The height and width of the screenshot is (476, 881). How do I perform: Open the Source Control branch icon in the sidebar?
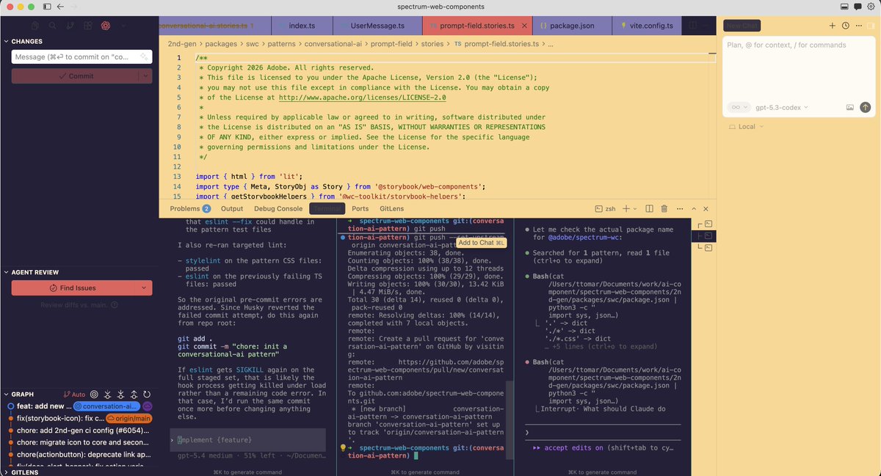pos(70,25)
